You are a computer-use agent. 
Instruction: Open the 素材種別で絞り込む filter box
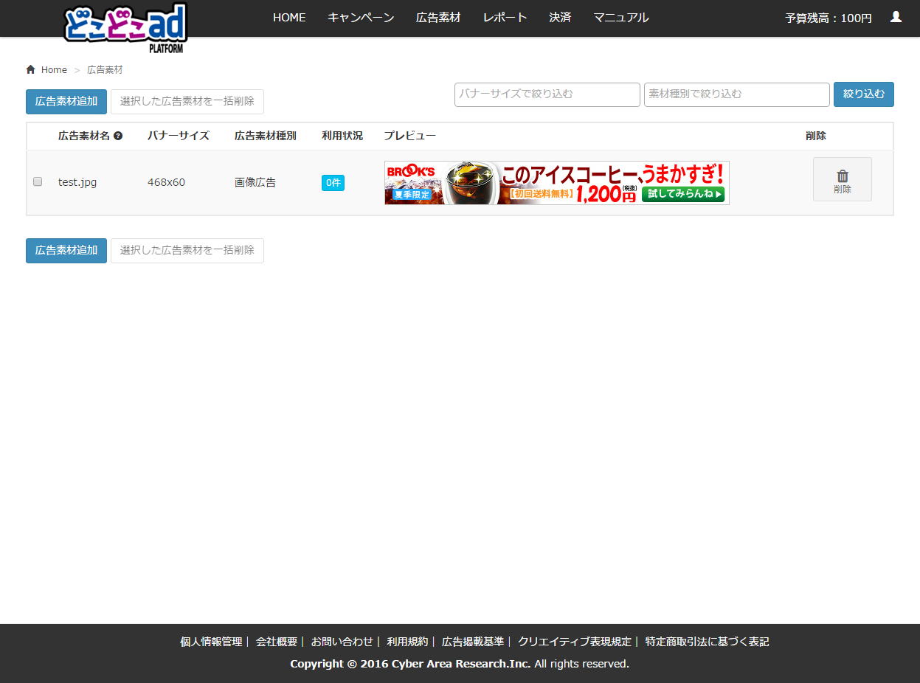pyautogui.click(x=737, y=94)
